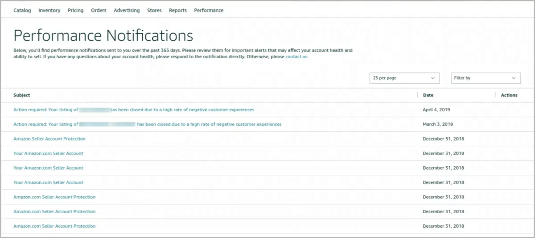Open the Catalog menu
535x238 pixels.
click(22, 10)
